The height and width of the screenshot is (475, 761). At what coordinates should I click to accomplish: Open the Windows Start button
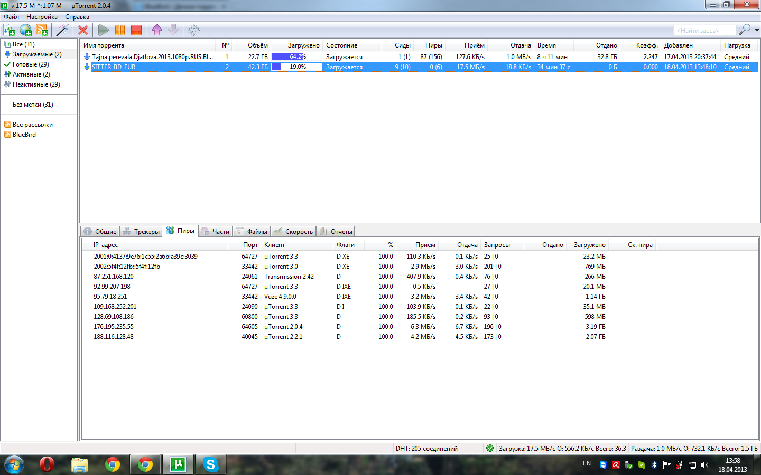coord(14,464)
